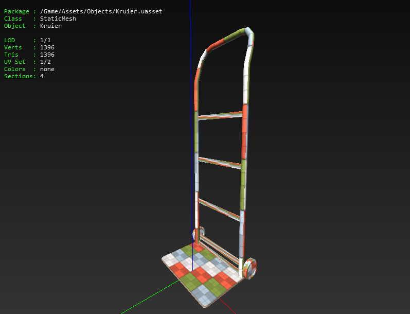Click the lowest diagonal crossbar of the frame
Screen dimensions: 410x314
[219, 210]
